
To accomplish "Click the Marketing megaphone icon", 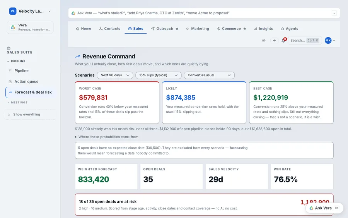I will 188,29.
